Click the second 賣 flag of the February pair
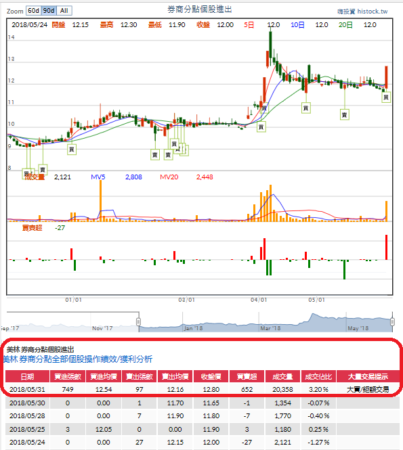 169,155
